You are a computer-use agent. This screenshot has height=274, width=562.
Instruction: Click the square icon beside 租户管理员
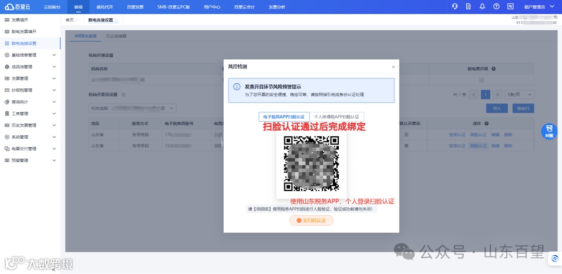pyautogui.click(x=510, y=6)
